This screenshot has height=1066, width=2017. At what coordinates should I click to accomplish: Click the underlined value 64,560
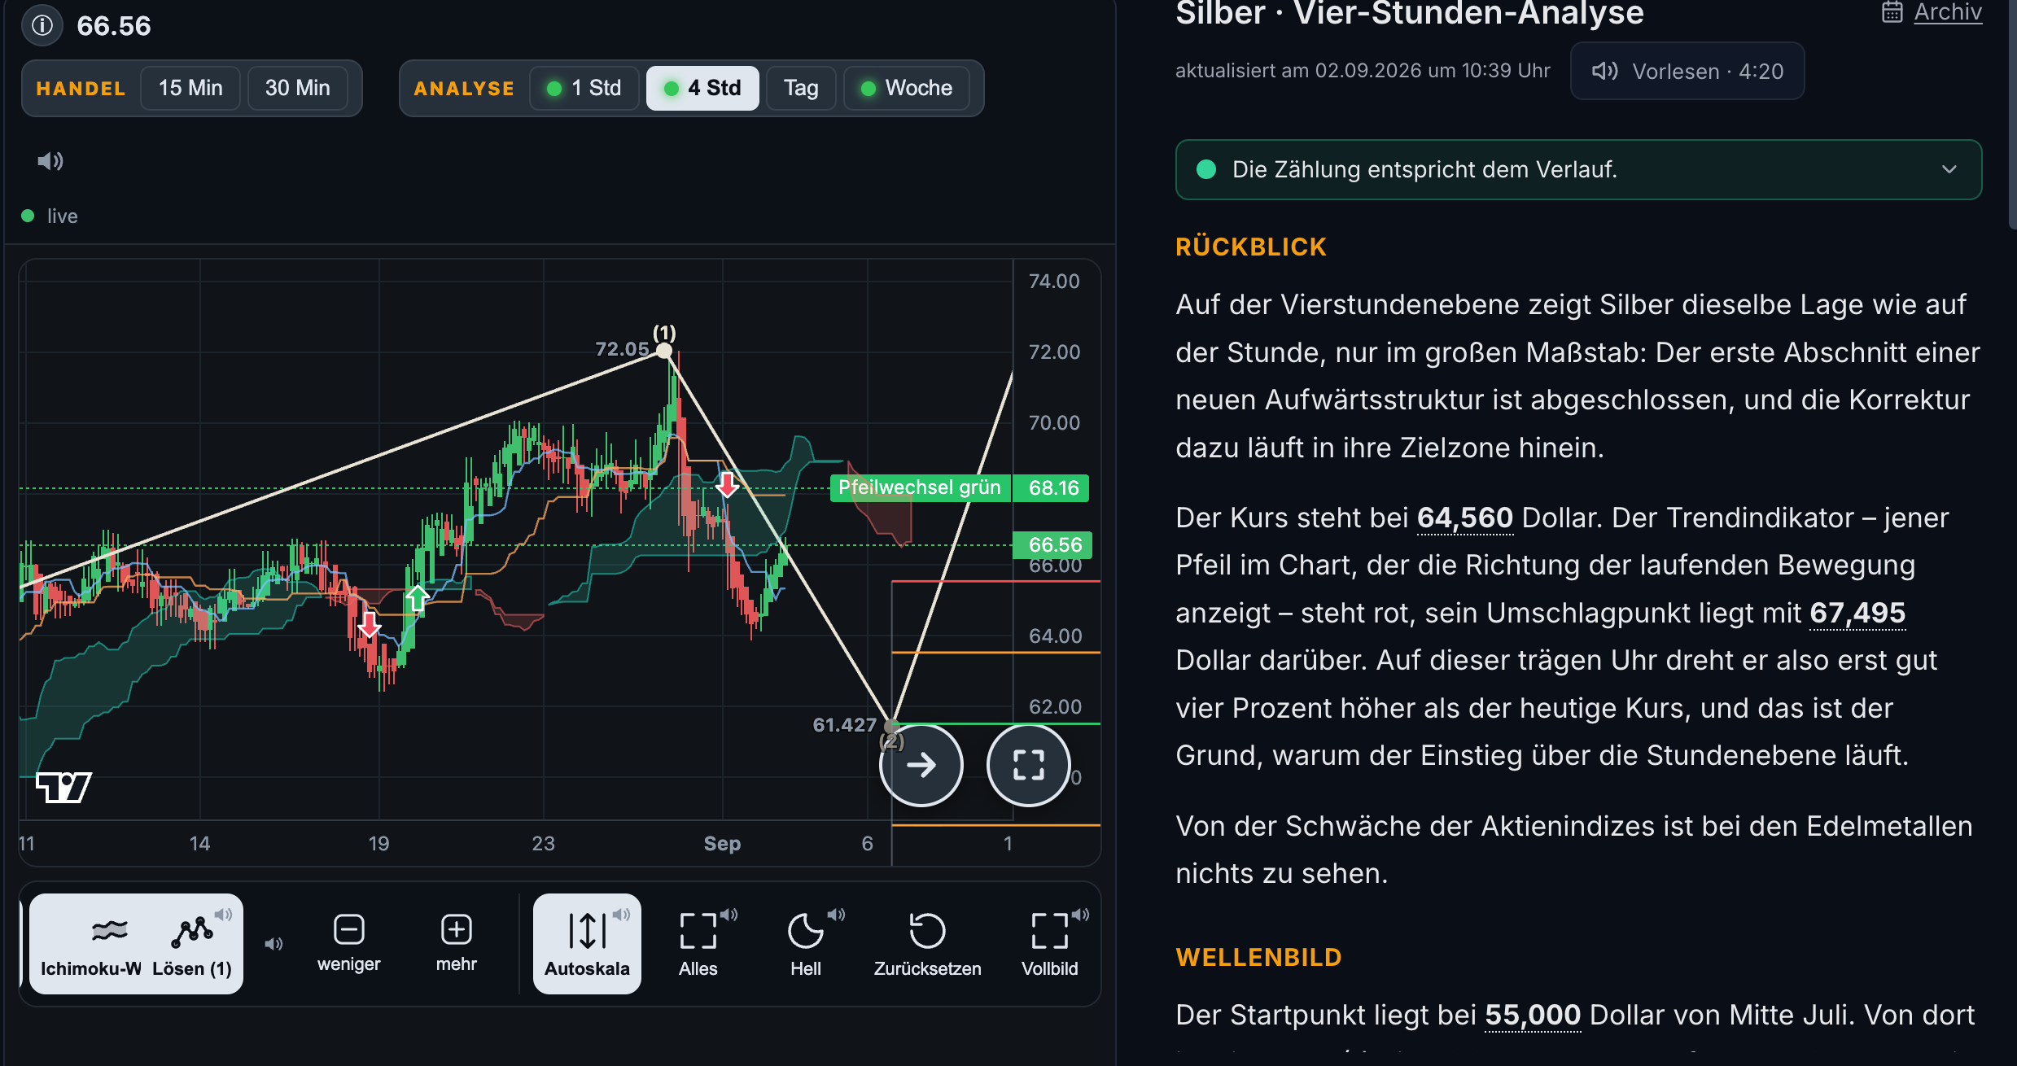coord(1465,518)
